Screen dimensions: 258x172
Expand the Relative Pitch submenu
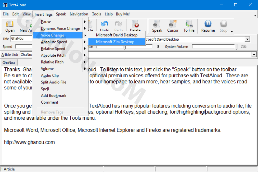[x=60, y=62]
